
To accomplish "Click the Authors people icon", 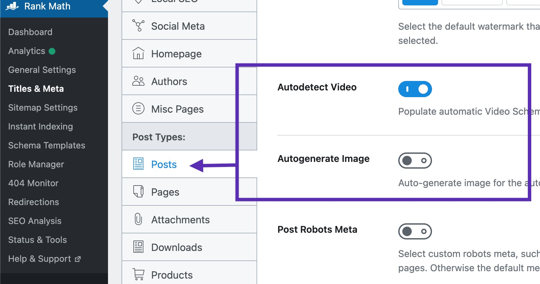I will click(138, 81).
